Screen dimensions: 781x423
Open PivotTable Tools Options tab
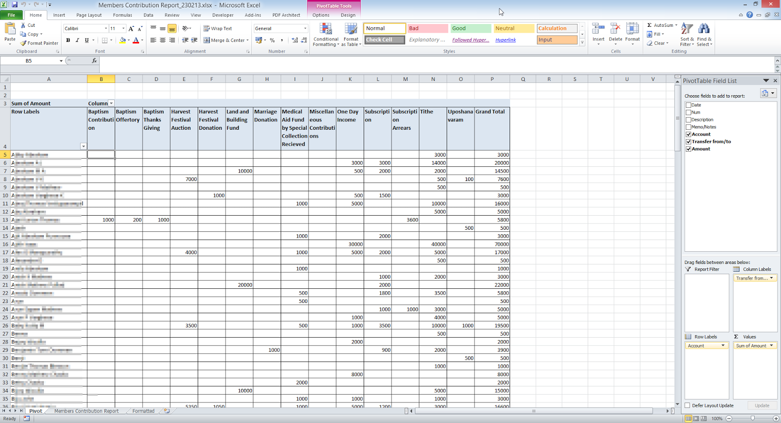coord(321,15)
